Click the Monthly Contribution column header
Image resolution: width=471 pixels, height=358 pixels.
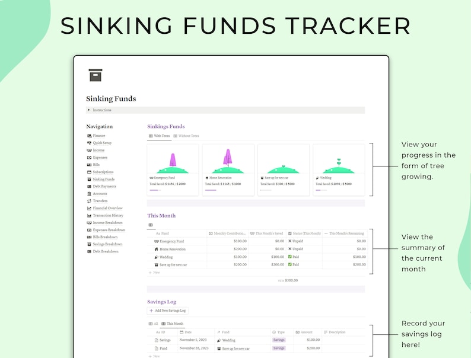tap(227, 233)
